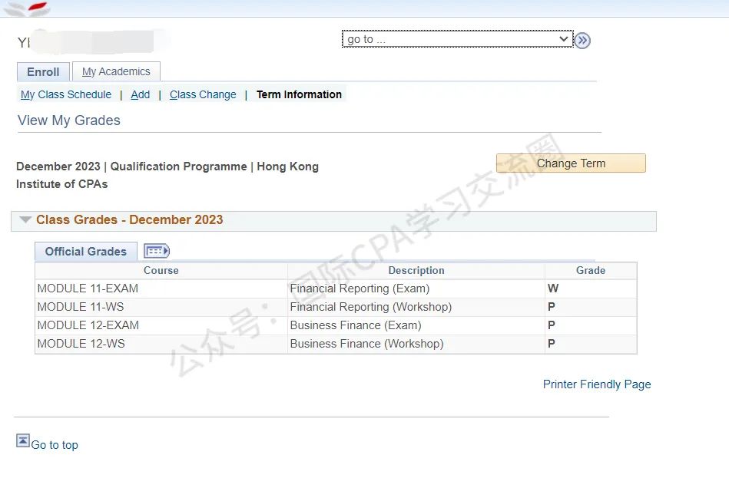Collapse the Class Grades - December 2023 section
The image size is (729, 488).
click(x=25, y=219)
